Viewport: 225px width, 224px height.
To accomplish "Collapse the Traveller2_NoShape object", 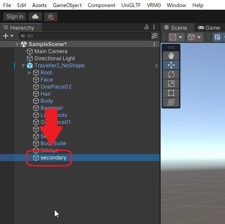I will coord(23,66).
